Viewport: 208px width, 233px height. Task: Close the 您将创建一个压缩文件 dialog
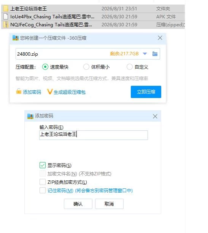[160, 38]
